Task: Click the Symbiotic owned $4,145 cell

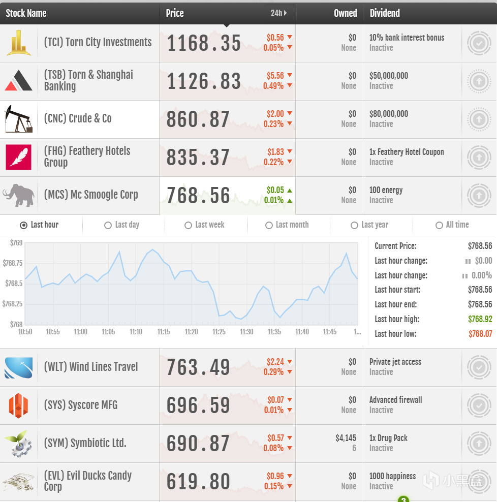Action: click(x=329, y=444)
